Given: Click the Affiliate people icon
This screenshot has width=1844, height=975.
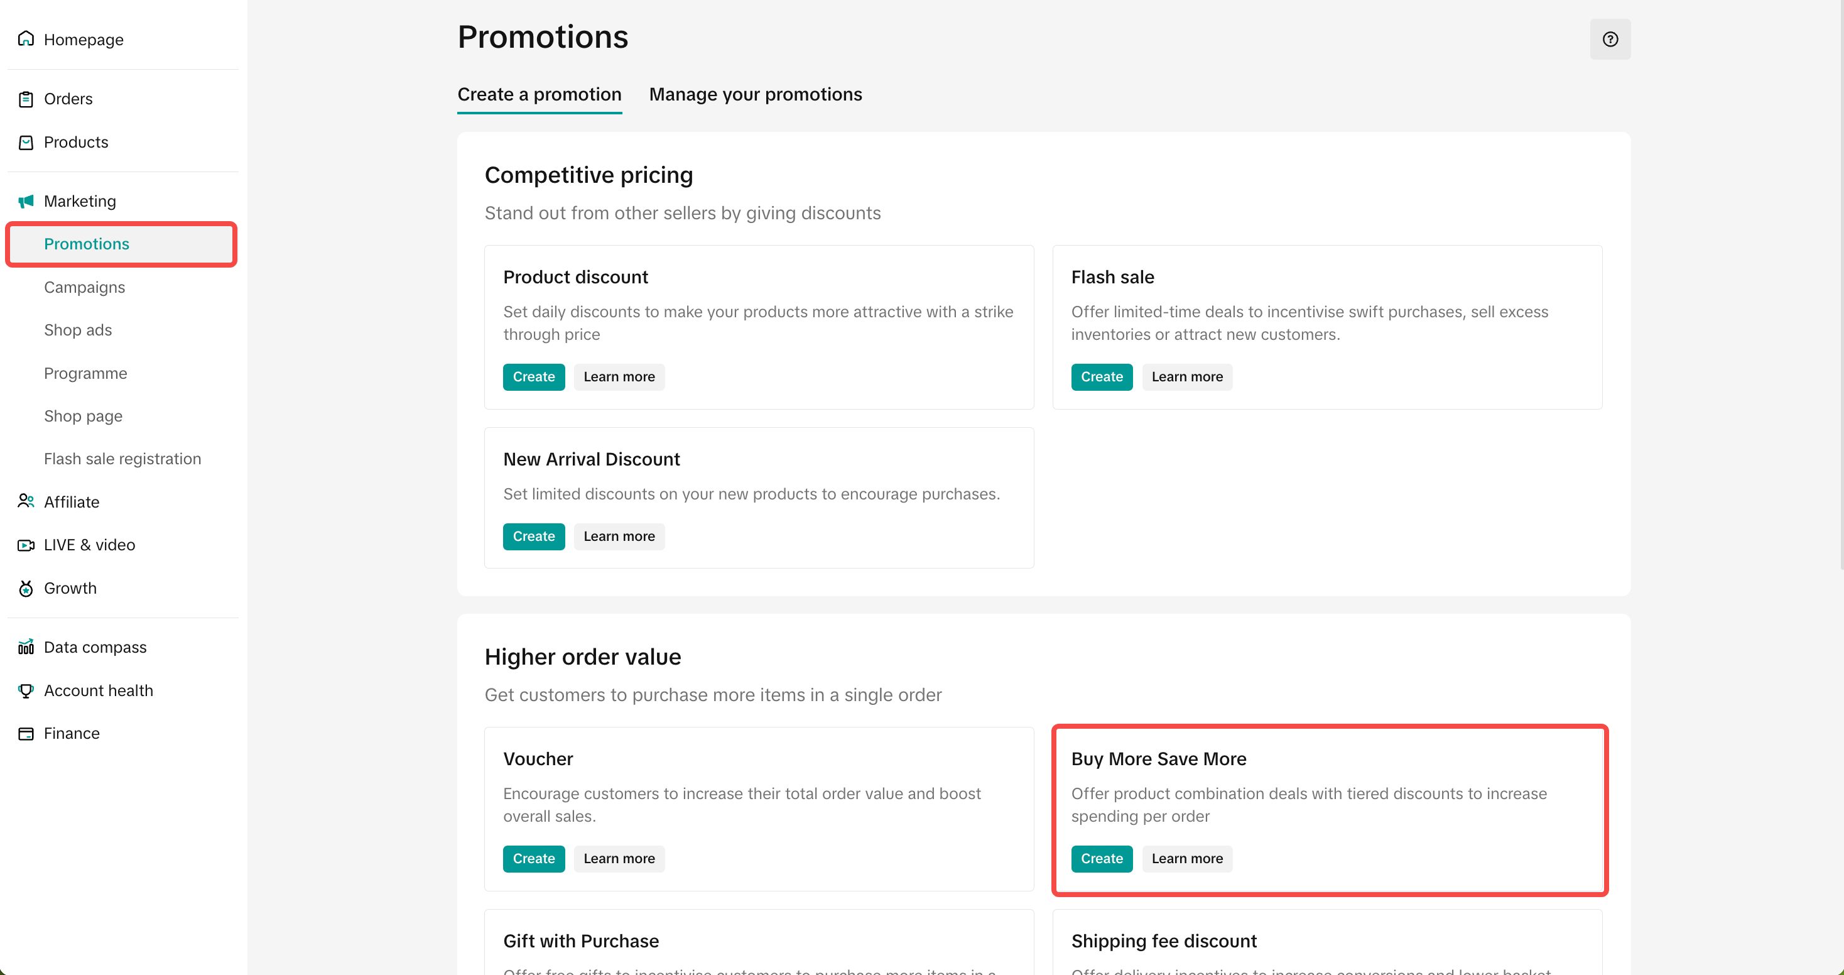Looking at the screenshot, I should pyautogui.click(x=26, y=501).
